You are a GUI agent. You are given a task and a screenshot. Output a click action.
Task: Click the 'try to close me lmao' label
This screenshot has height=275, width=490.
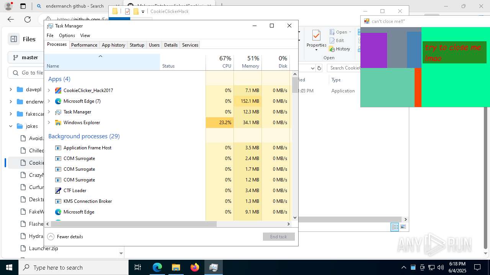point(454,53)
